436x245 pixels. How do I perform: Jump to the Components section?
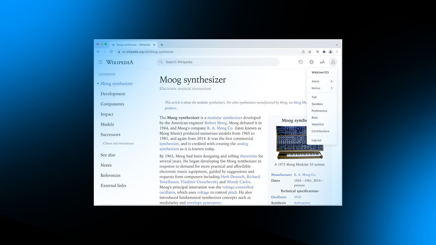pos(112,104)
